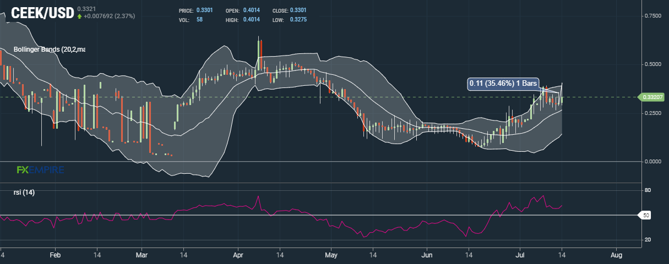The height and width of the screenshot is (264, 669).
Task: Click the Apr label on the time axis
Action: 238,256
